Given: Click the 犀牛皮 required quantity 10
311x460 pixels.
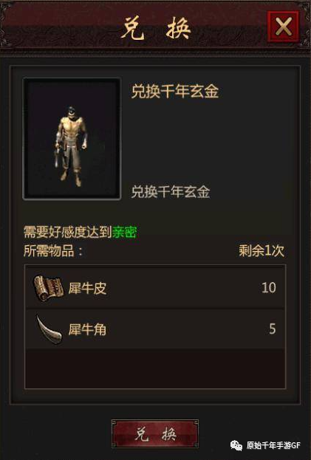Looking at the screenshot, I should coord(269,288).
